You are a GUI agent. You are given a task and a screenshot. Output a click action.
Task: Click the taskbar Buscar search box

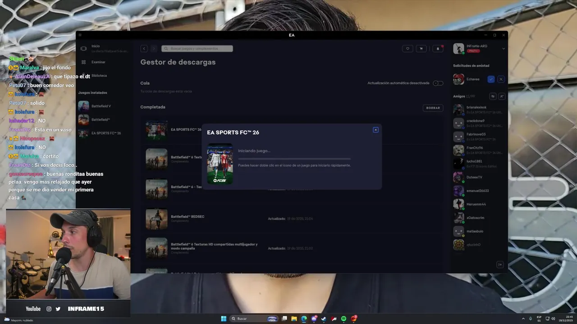coord(255,319)
